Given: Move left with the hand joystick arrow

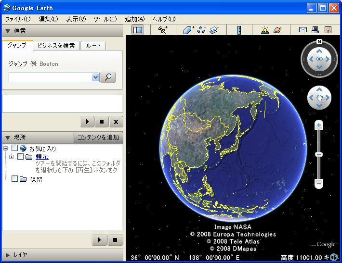Looking at the screenshot, I should (x=311, y=98).
